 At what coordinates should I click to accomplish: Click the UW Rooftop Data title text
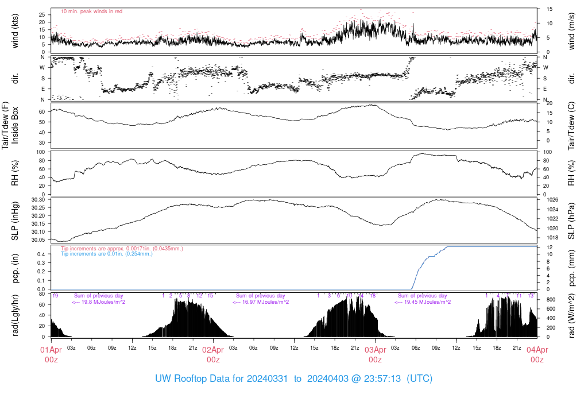293,378
